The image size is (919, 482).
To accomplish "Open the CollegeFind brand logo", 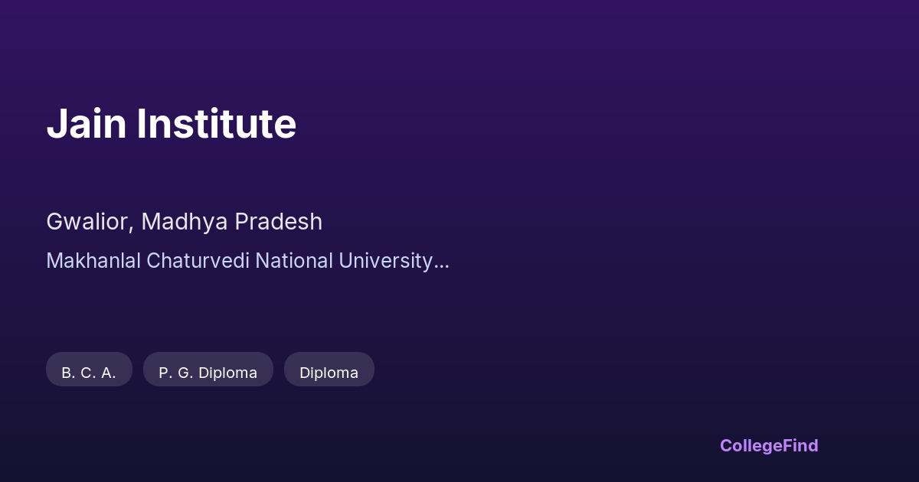I will [x=768, y=445].
